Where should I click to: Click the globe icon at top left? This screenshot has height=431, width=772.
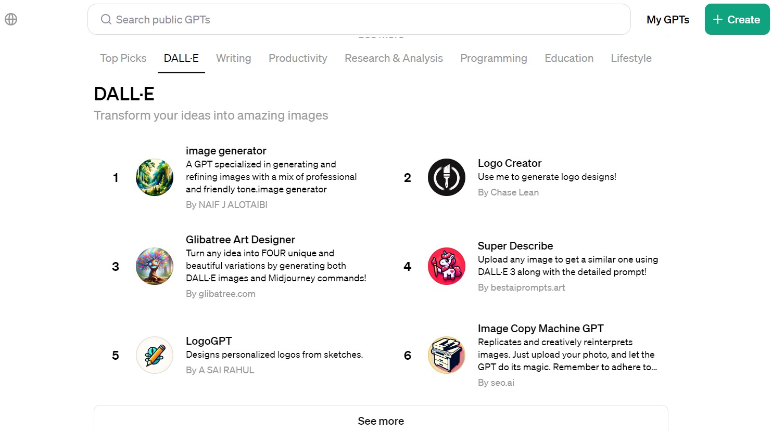[11, 19]
